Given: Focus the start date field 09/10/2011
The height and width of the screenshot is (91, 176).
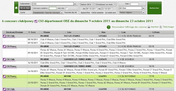Looking at the screenshot, I should [91, 9].
